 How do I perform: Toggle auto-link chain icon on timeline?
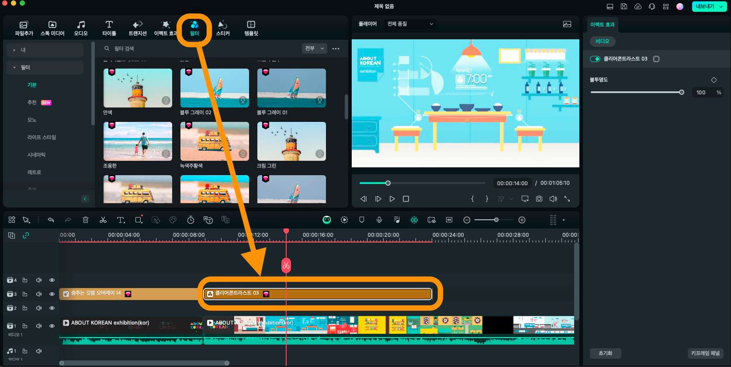[x=26, y=235]
